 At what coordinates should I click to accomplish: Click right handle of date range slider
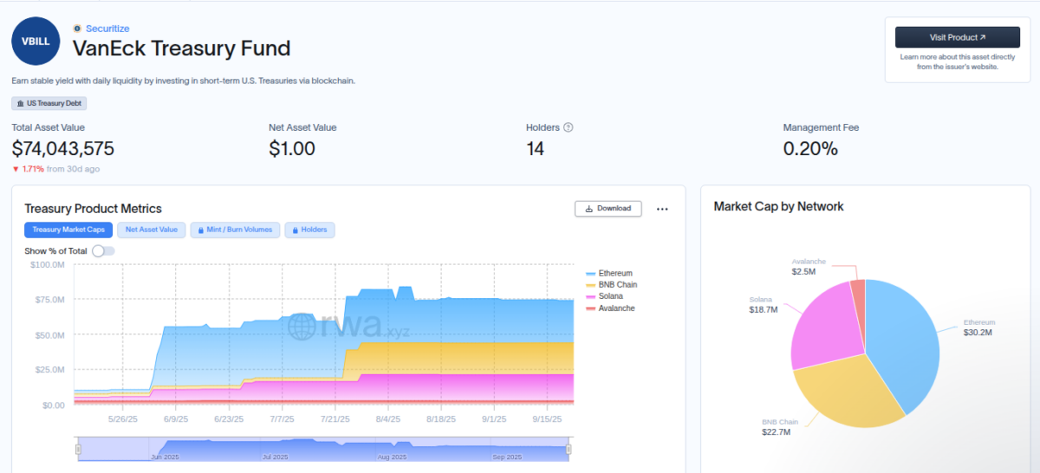569,449
